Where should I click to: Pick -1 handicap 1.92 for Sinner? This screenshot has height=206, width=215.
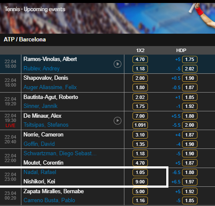pos(190,106)
